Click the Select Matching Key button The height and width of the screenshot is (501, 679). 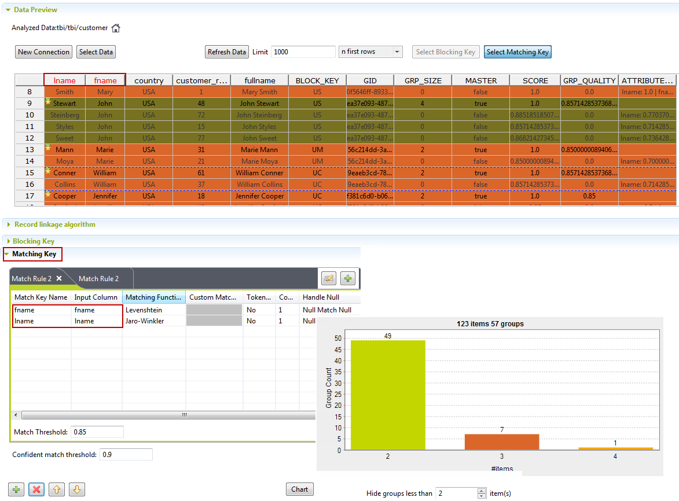tap(517, 52)
